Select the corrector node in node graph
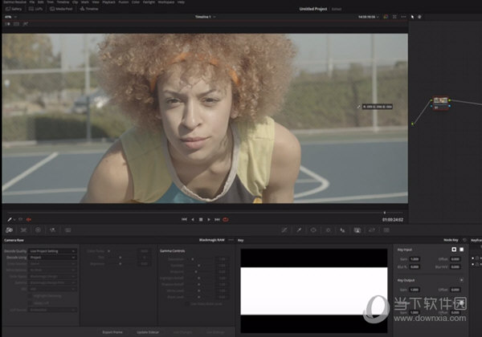Screen dimensions: 482x337 point(439,103)
